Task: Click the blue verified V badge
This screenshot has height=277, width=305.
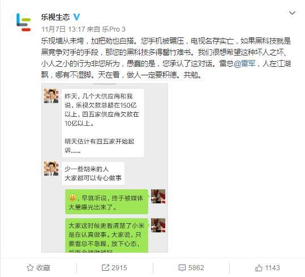Action: pos(76,17)
